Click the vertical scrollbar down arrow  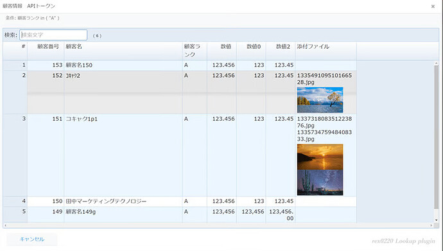[436, 220]
